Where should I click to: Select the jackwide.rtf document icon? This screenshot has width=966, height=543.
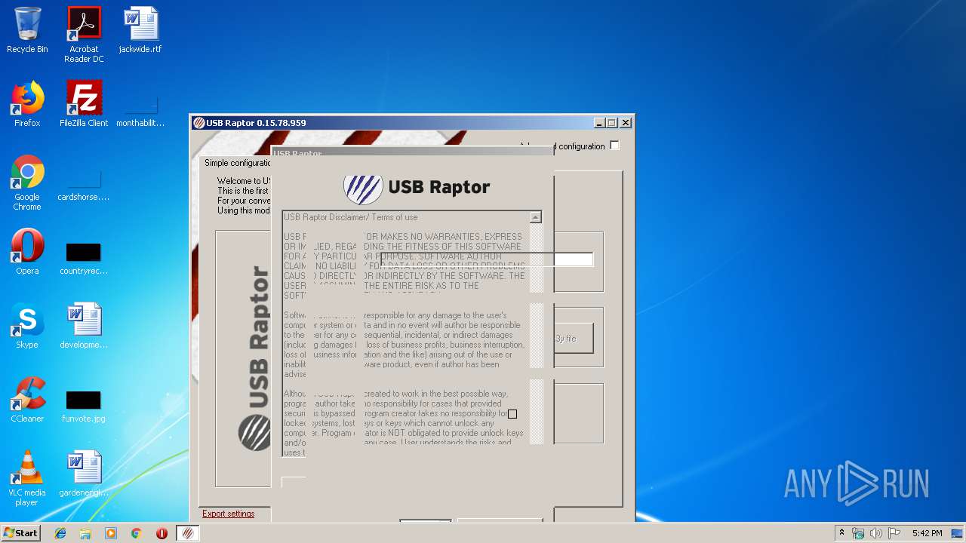pyautogui.click(x=140, y=30)
